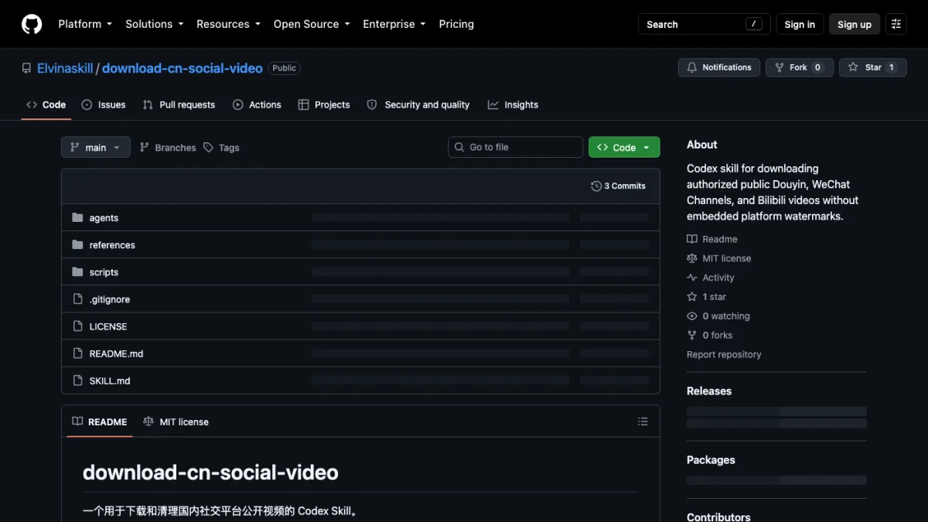Viewport: 928px width, 522px height.
Task: Focus the top Search field
Action: click(705, 24)
